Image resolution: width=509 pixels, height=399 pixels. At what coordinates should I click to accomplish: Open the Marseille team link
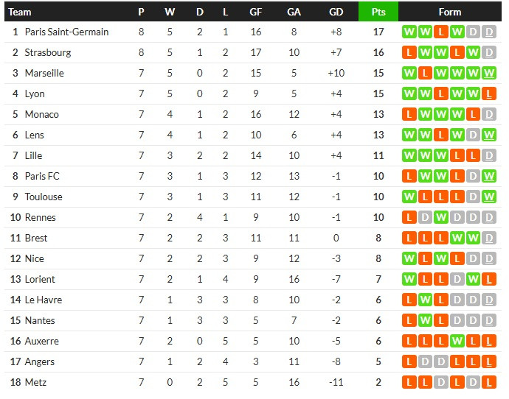pyautogui.click(x=44, y=74)
